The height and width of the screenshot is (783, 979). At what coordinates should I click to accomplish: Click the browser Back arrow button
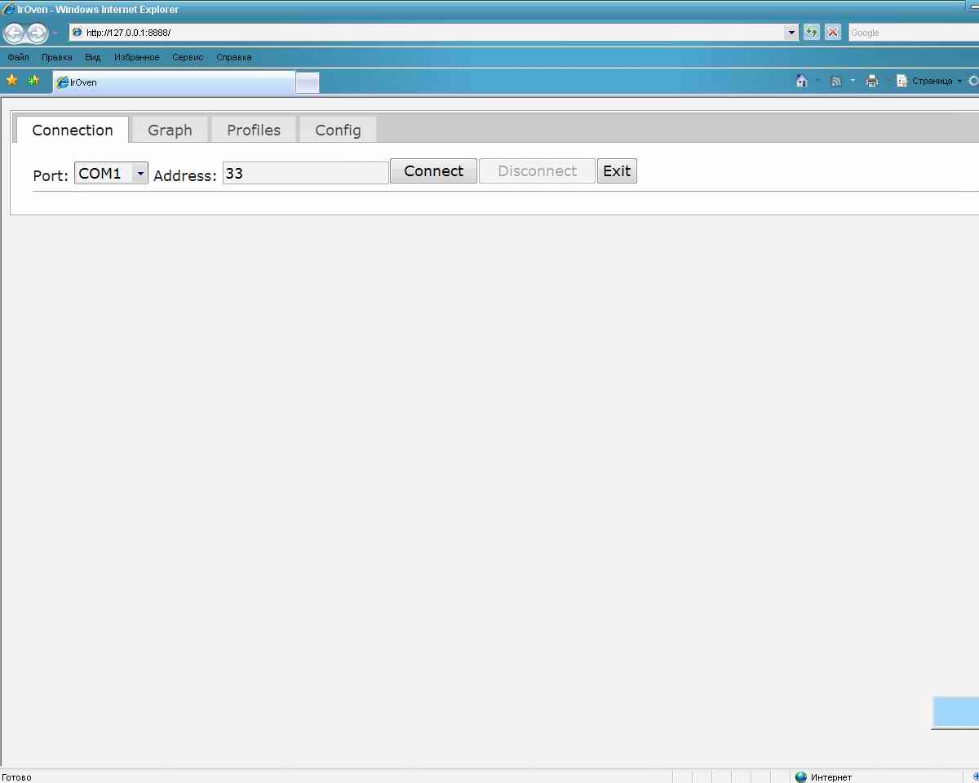click(x=14, y=33)
